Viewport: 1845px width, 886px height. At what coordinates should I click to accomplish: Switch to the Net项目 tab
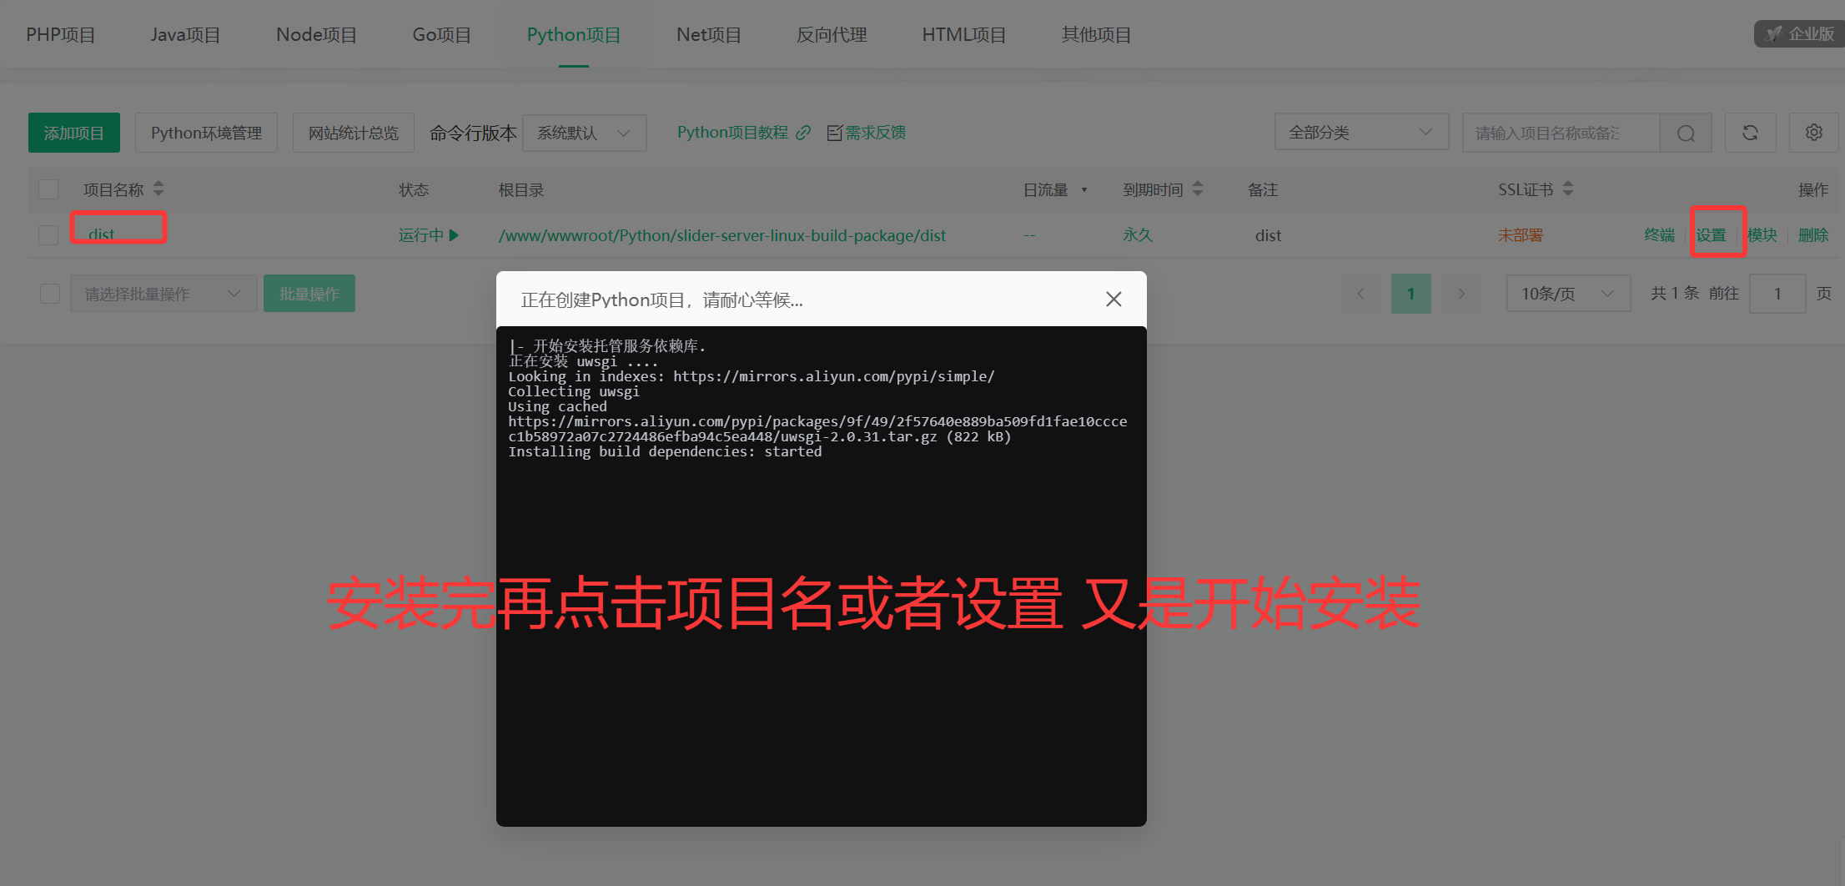[x=709, y=35]
